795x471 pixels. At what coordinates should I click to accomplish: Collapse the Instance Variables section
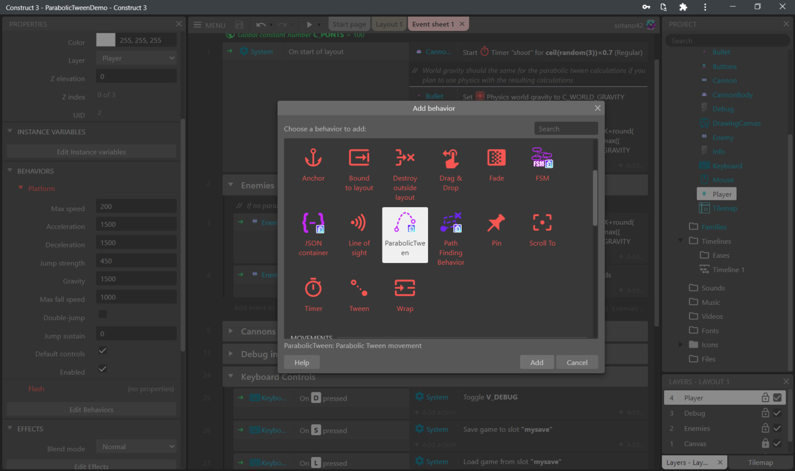coord(10,131)
